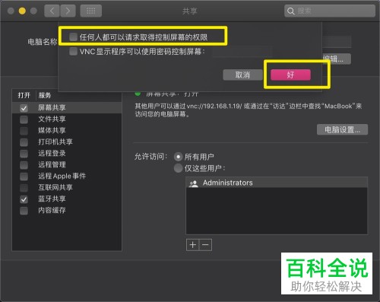Remove a user with the minus button
This screenshot has height=302, width=380.
point(205,245)
